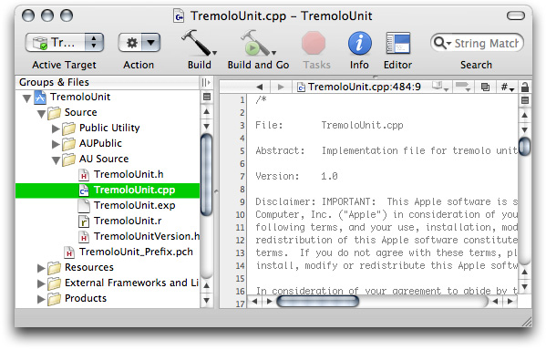Go back with the left navigation arrow
This screenshot has height=350, width=546.
pyautogui.click(x=260, y=87)
